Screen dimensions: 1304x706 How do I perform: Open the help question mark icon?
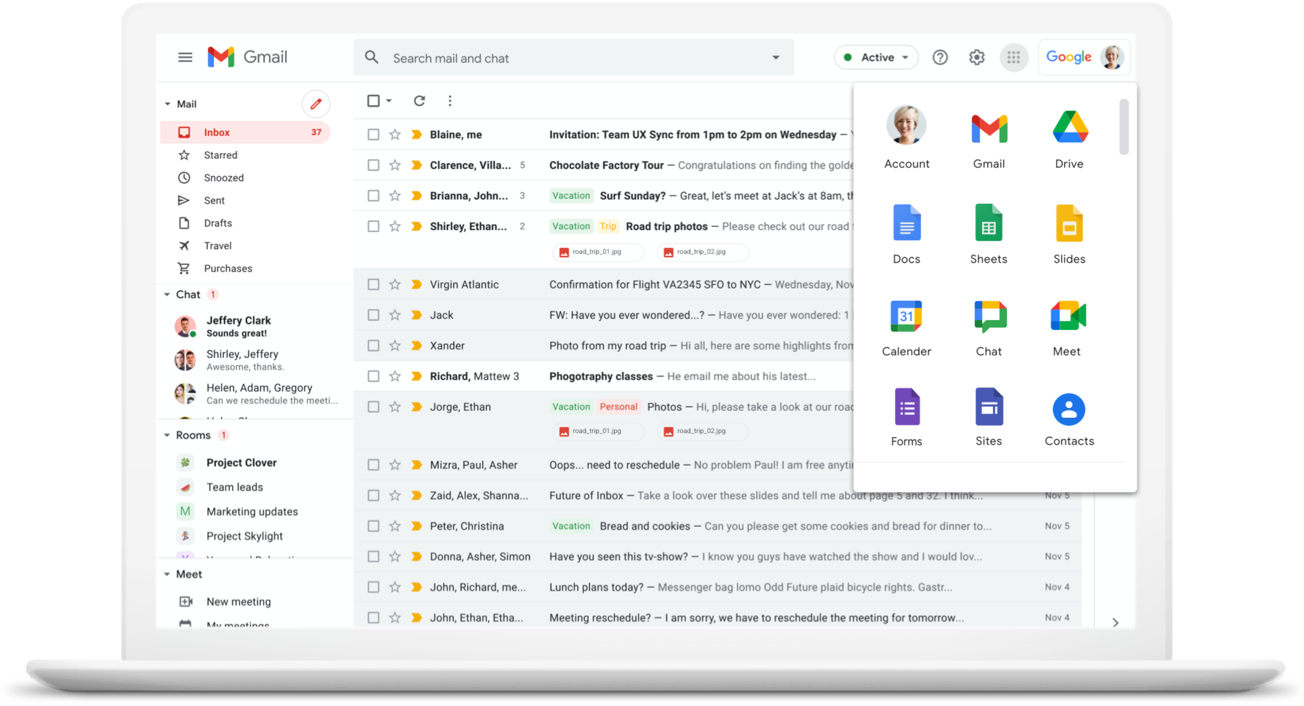(940, 58)
